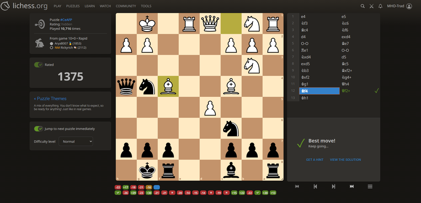Select the white king on g1
The height and width of the screenshot is (203, 421).
click(147, 23)
